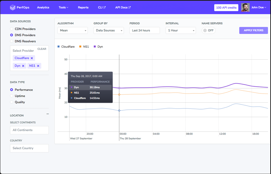Open the Select Country field
The image size is (271, 174).
tap(30, 148)
